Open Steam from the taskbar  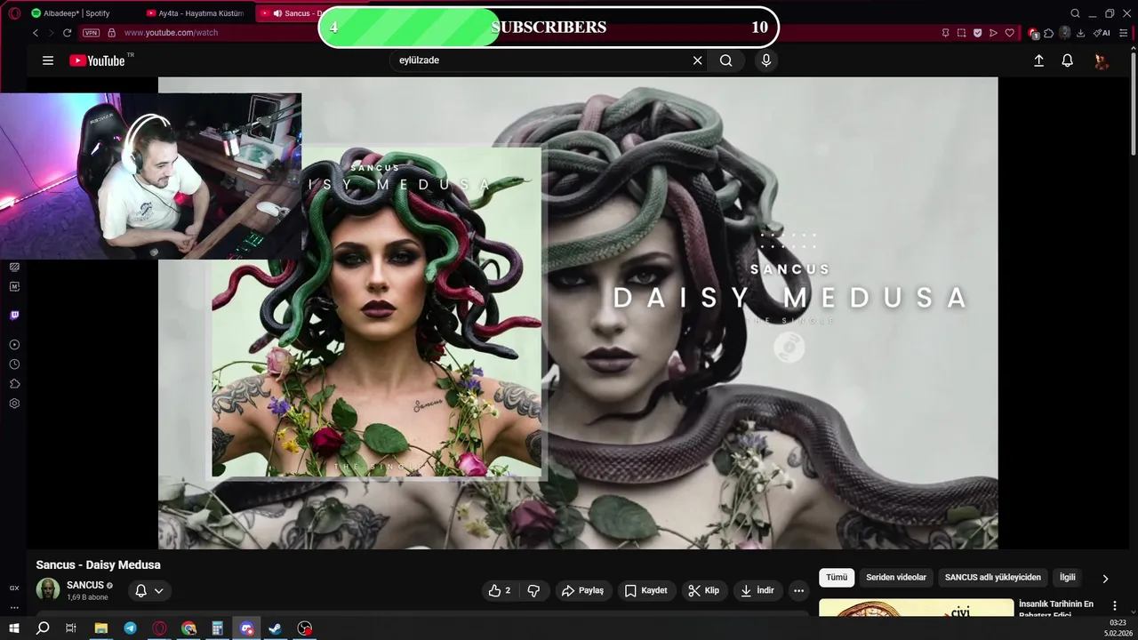(x=275, y=628)
